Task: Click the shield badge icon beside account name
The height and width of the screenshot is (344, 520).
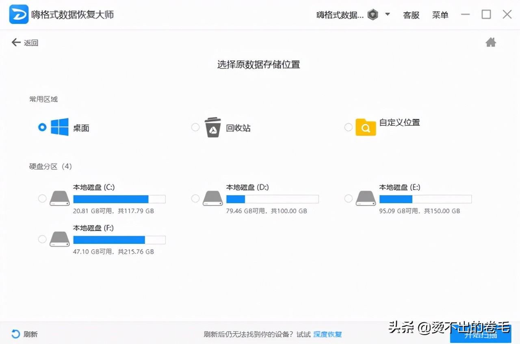Action: [373, 15]
